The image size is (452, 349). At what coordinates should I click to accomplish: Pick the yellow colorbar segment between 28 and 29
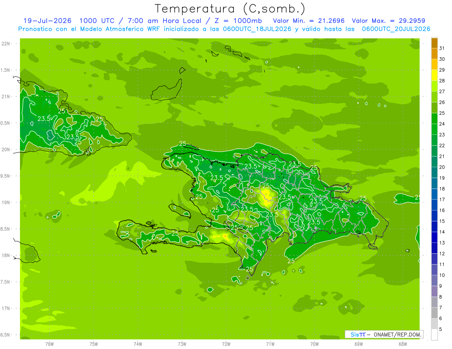pyautogui.click(x=434, y=75)
